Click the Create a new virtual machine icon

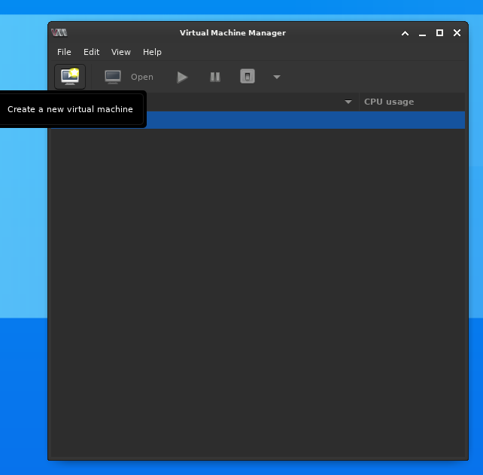[70, 76]
